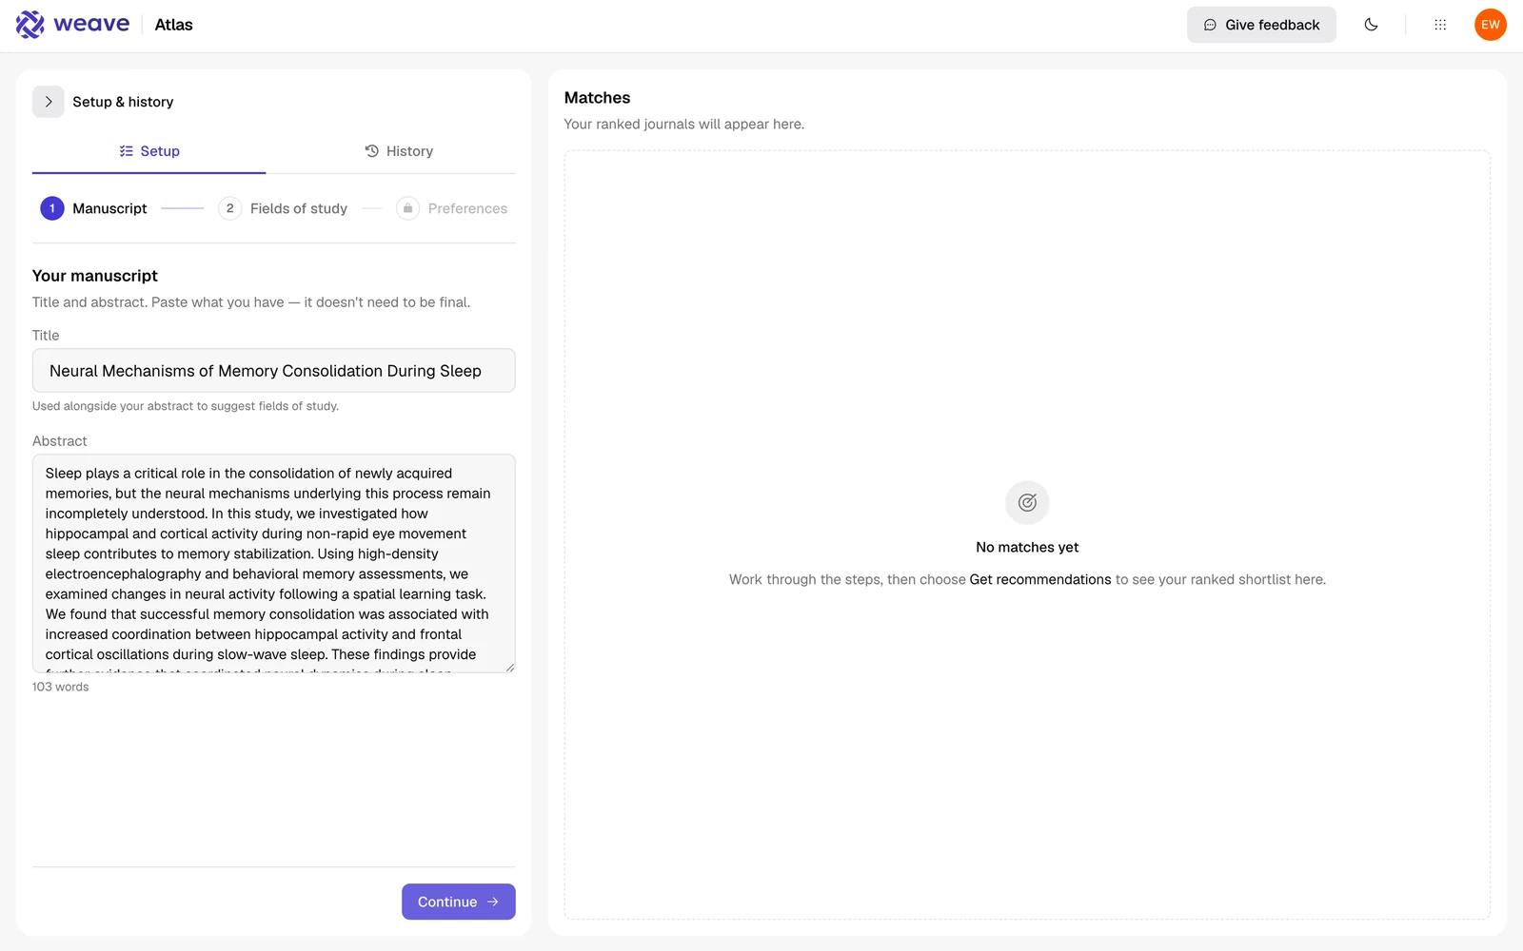Switch to the History tab
The width and height of the screenshot is (1523, 951).
coord(398,151)
